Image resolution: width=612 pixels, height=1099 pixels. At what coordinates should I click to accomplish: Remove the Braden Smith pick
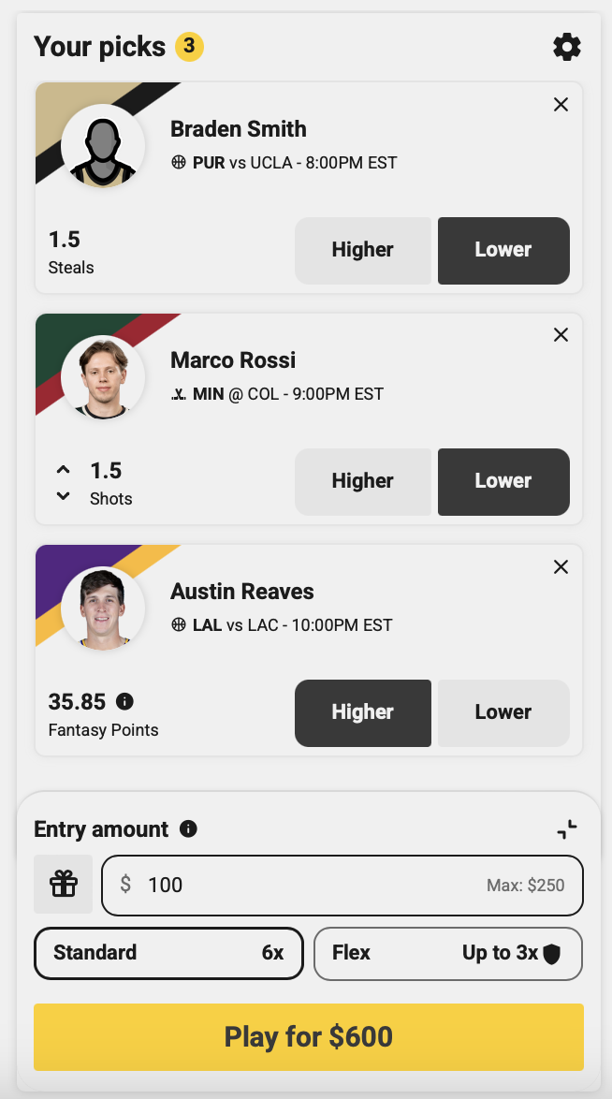pyautogui.click(x=561, y=105)
